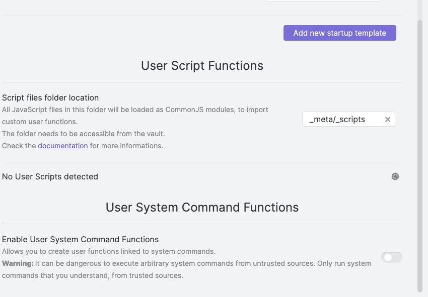Click the 'custom user functions' description line
Image resolution: width=428 pixels, height=297 pixels.
point(39,122)
